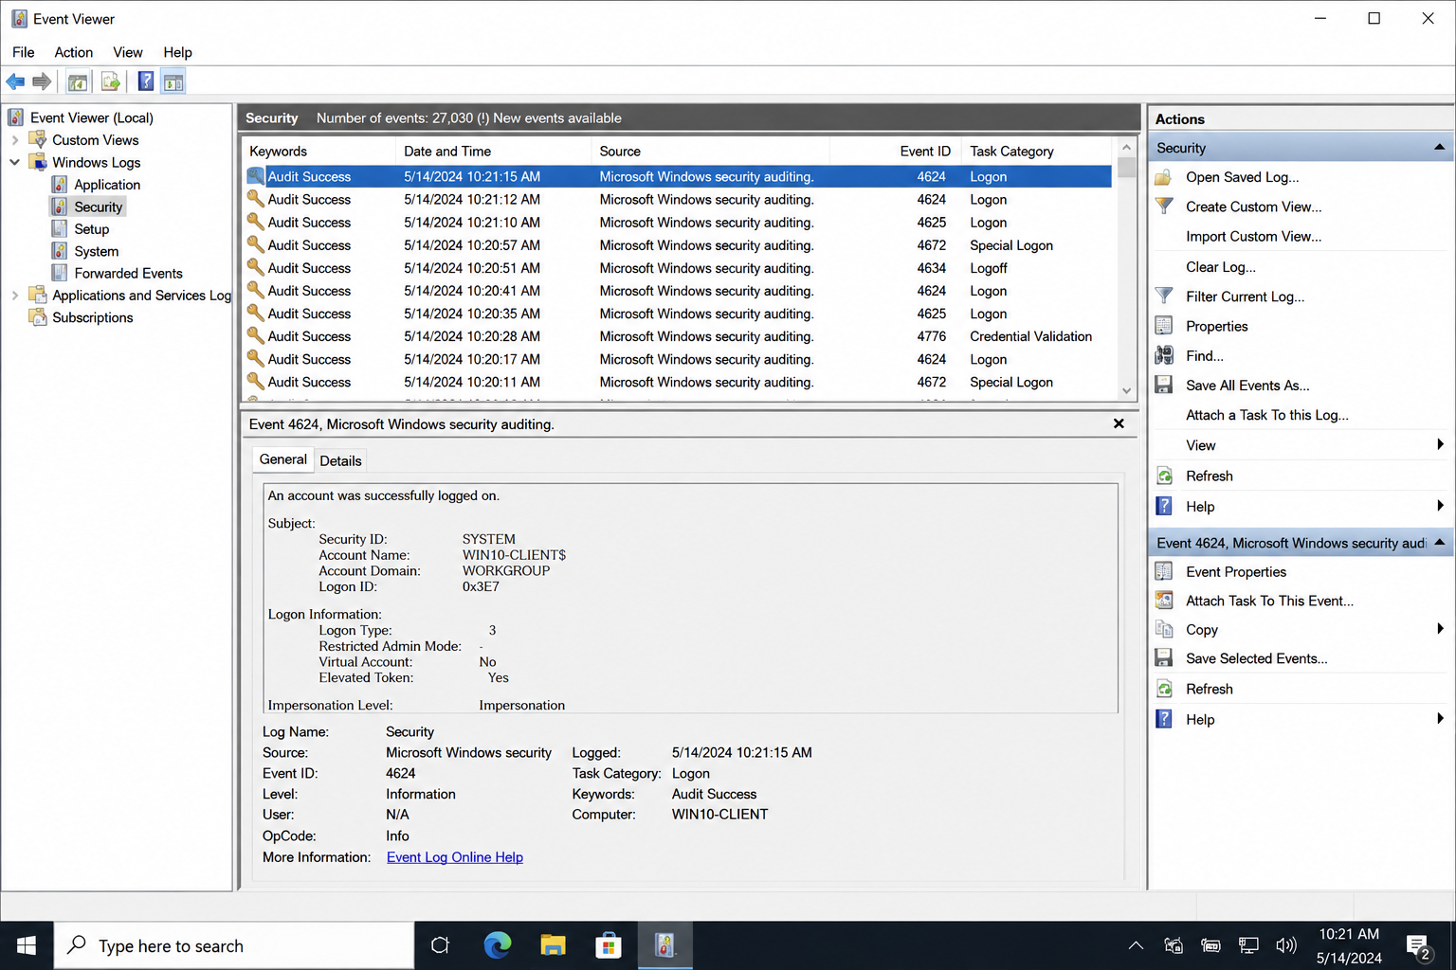Select the 10:20:57 AM Special Logon row
The height and width of the screenshot is (970, 1456).
(x=678, y=245)
